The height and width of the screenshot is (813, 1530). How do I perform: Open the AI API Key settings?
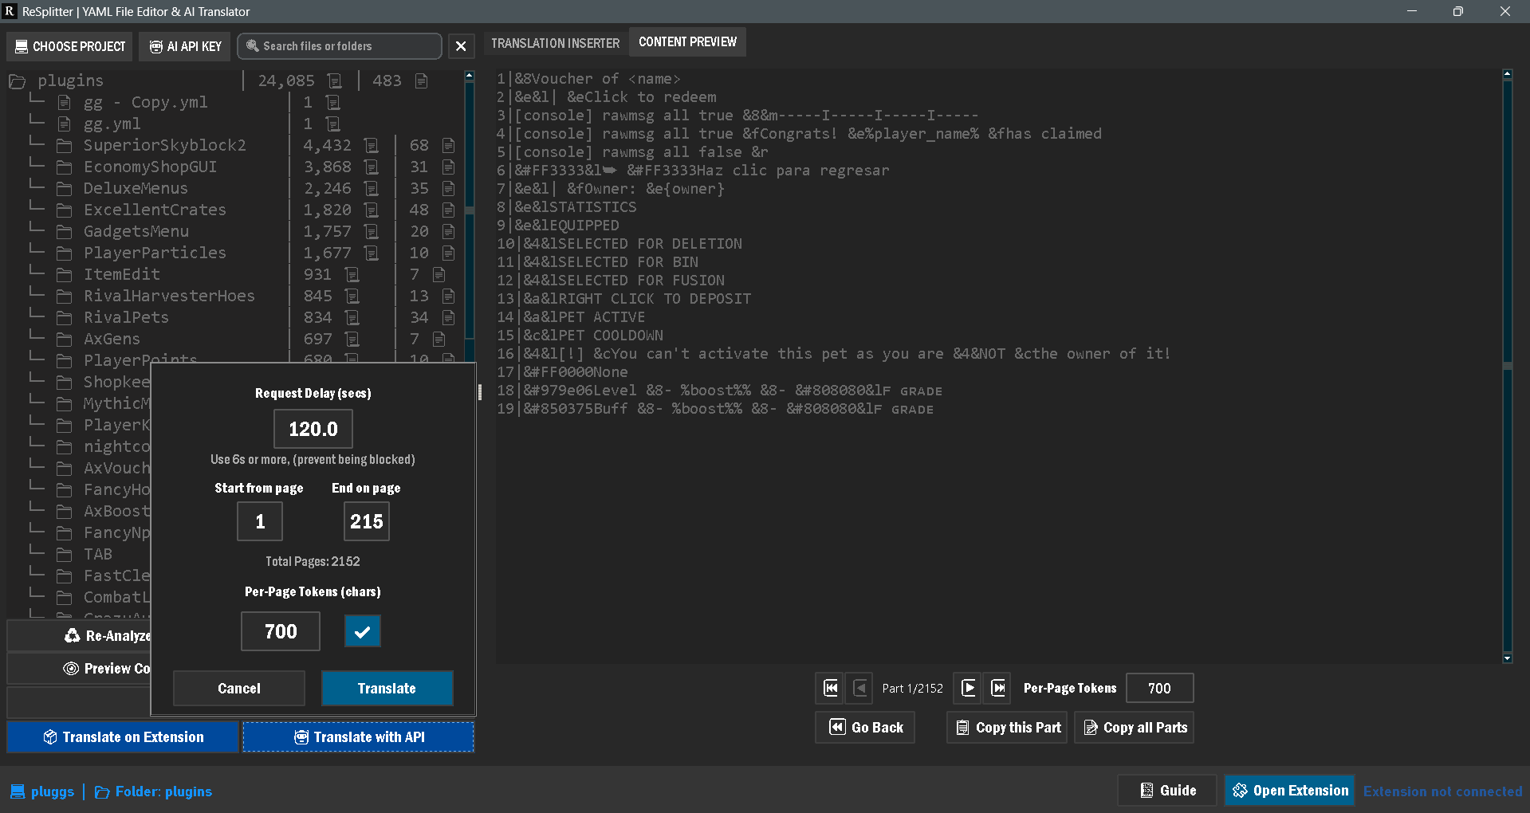(185, 46)
